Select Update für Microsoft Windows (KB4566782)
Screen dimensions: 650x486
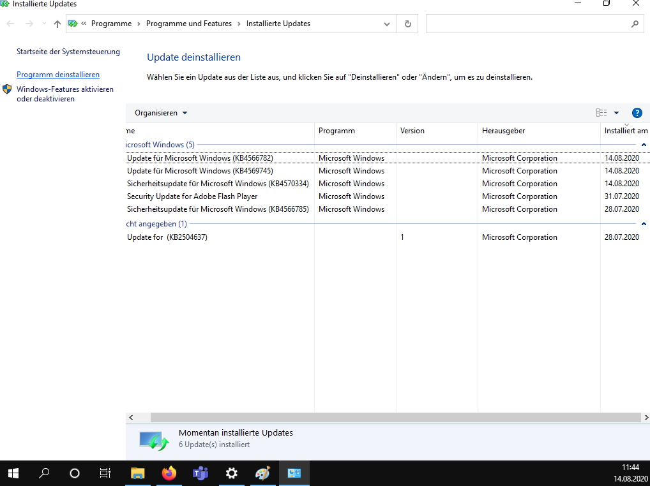click(200, 158)
